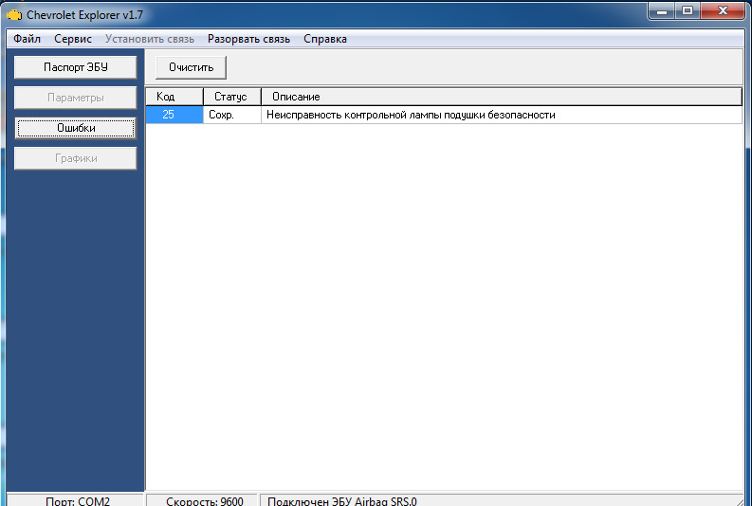Click the Порт: COM2 status bar entry

pos(75,500)
